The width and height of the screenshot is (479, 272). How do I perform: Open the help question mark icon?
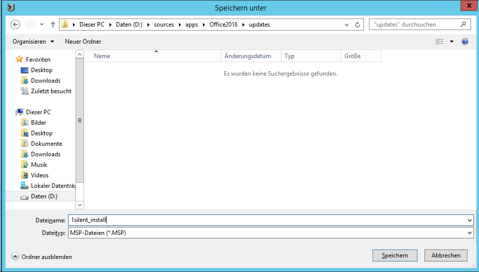click(465, 42)
